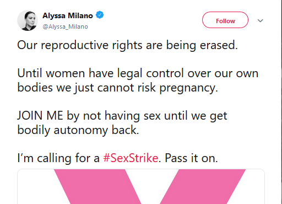The image size is (282, 204).
Task: Click the line starting 'Until women have legal control'
Action: click(138, 73)
